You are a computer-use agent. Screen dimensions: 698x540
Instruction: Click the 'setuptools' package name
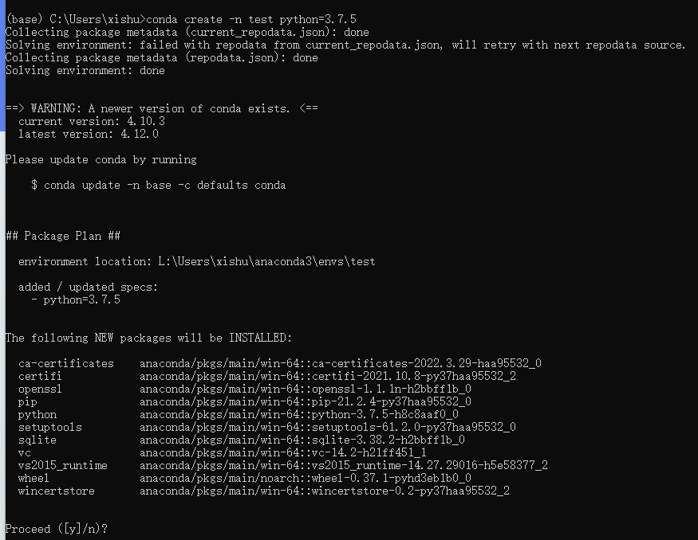(x=49, y=427)
